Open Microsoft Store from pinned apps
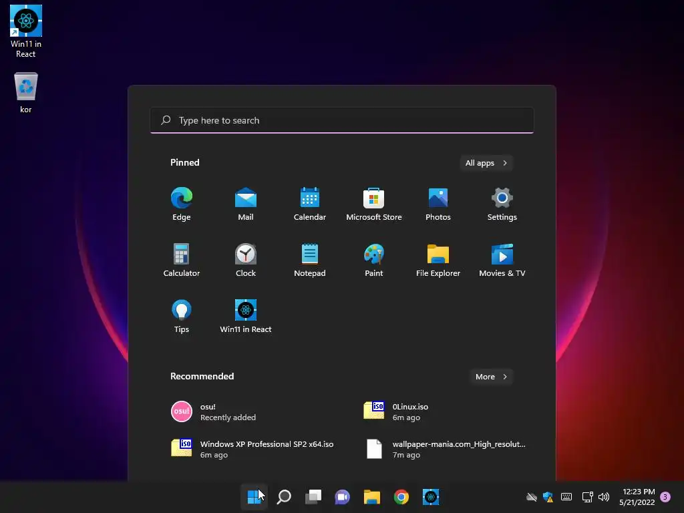 [374, 204]
